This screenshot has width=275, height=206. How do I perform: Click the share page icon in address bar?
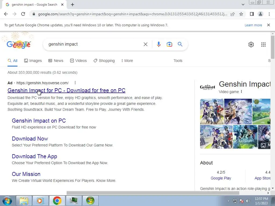(233, 14)
